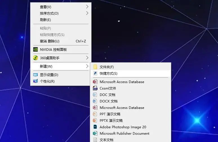Expand the 查看(V) submenu arrow
Viewport: 218px width, 142px height.
click(x=87, y=7)
